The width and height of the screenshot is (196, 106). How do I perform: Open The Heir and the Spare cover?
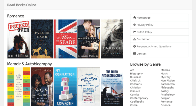(x=65, y=39)
